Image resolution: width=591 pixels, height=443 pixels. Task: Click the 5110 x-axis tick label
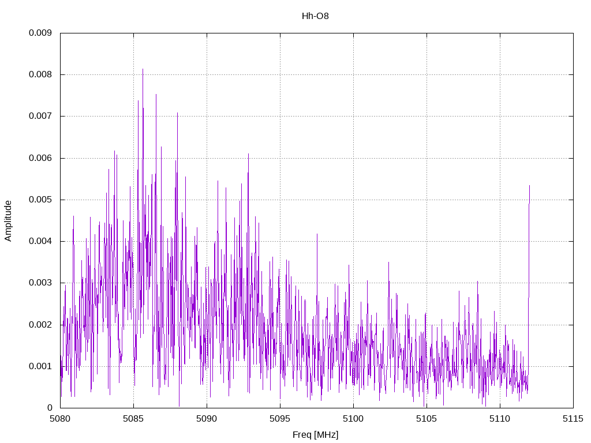tap(500, 419)
